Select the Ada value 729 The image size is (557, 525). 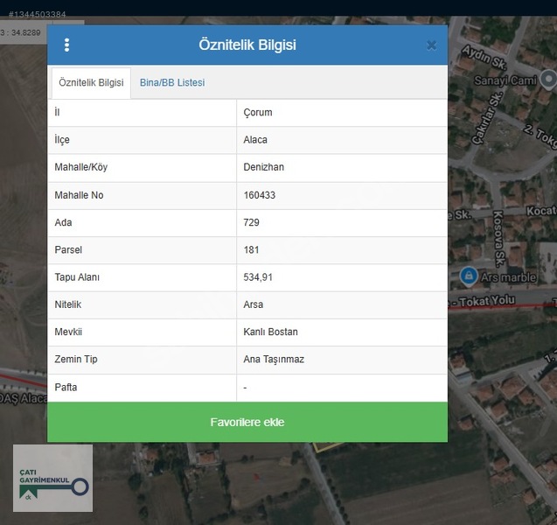tap(252, 222)
